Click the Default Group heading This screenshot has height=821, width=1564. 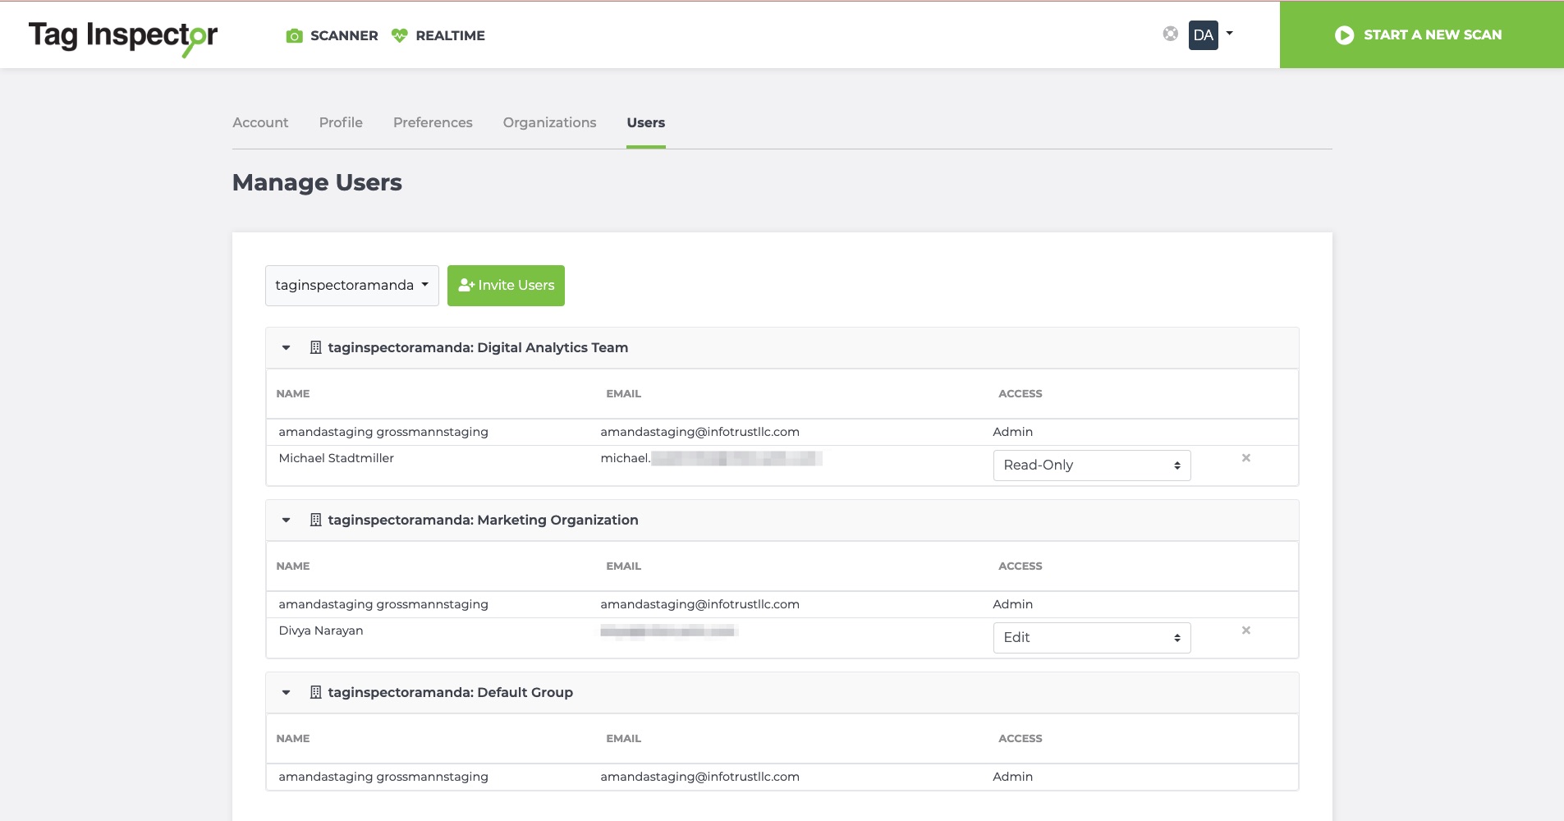point(450,692)
